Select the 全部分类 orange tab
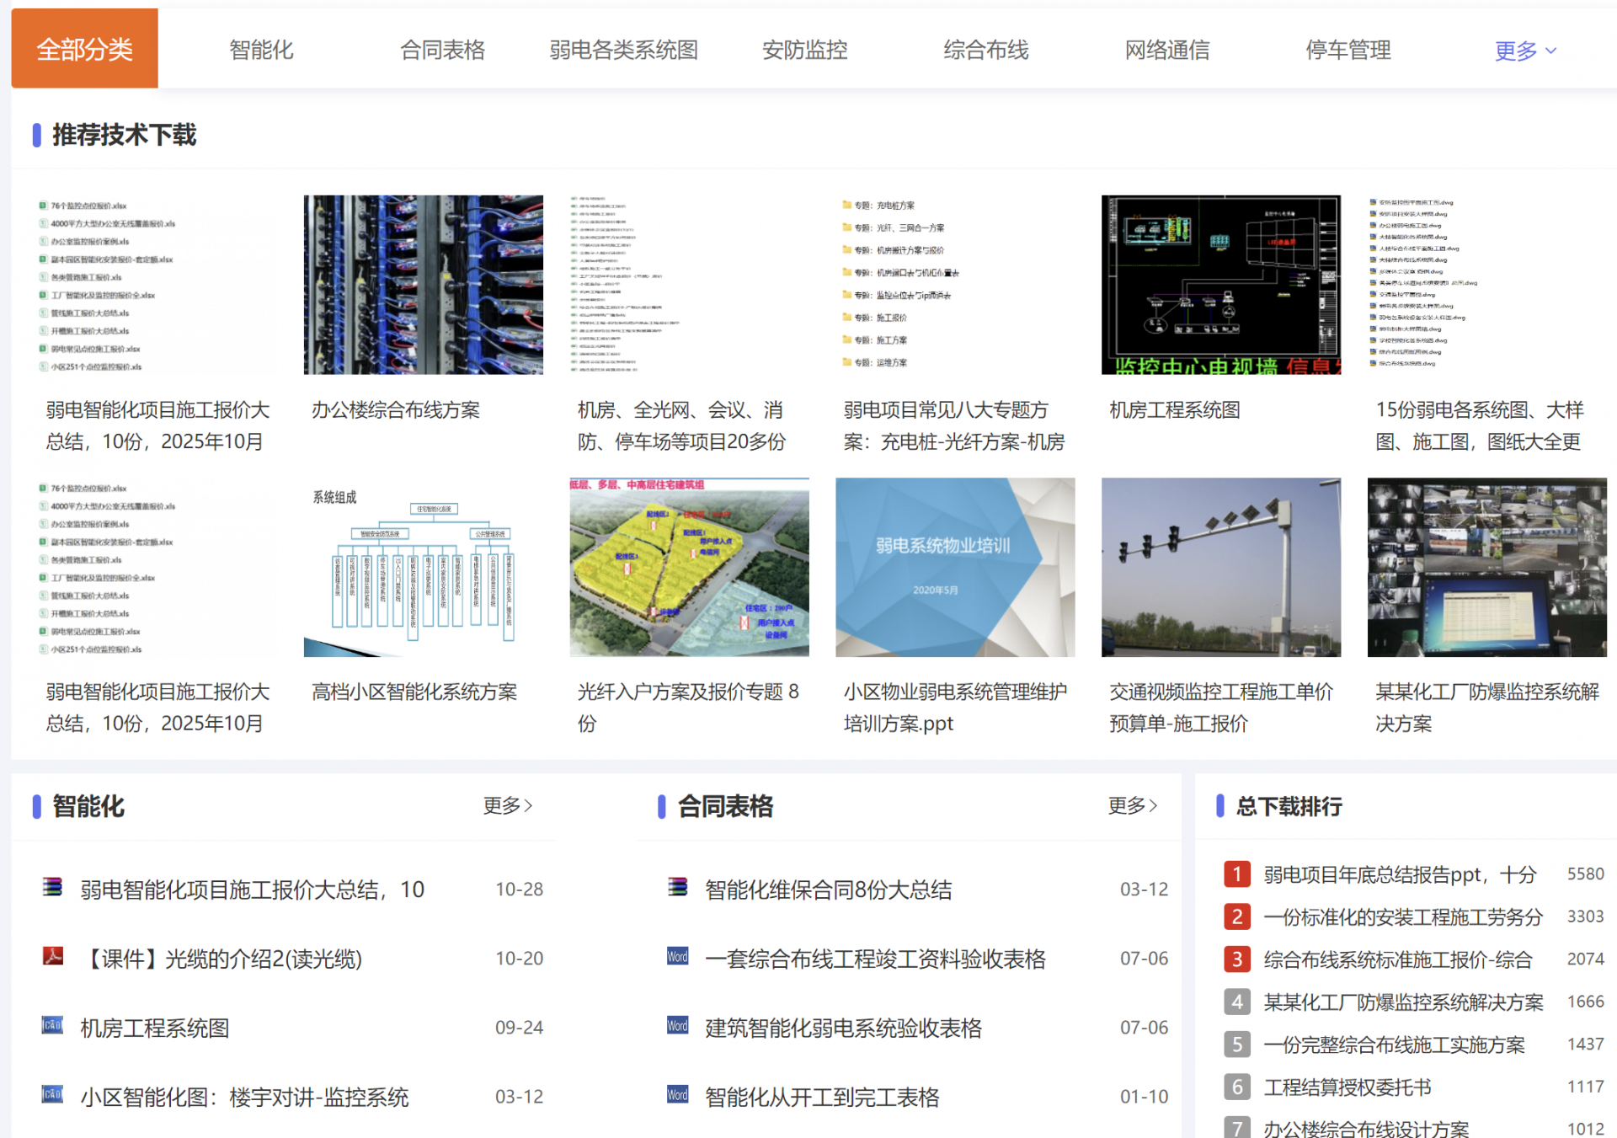This screenshot has height=1138, width=1617. click(x=84, y=49)
